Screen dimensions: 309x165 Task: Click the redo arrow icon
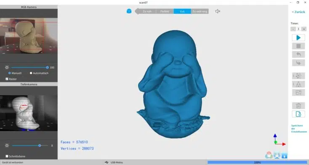[x=298, y=63]
